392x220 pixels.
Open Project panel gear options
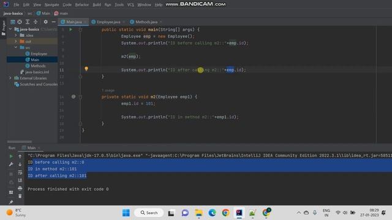click(45, 22)
